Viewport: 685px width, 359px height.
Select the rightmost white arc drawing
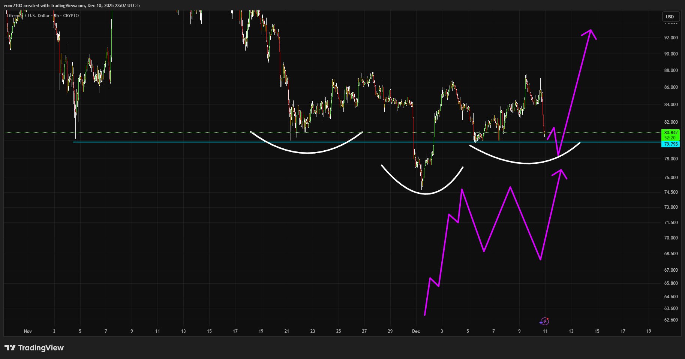(x=528, y=163)
